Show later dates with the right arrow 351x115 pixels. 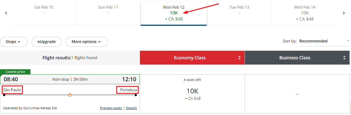click(x=344, y=13)
